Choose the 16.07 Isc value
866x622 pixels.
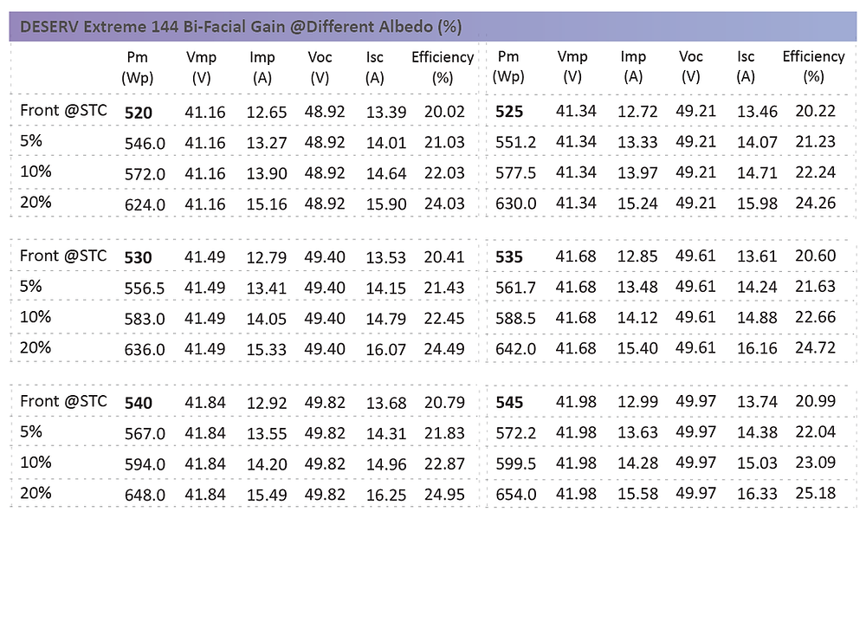pos(386,350)
